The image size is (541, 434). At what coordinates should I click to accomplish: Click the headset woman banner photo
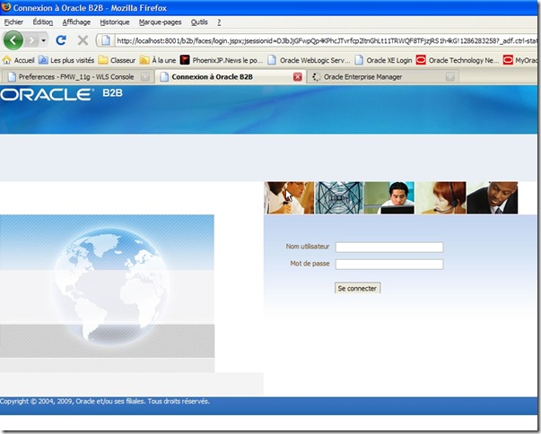441,198
